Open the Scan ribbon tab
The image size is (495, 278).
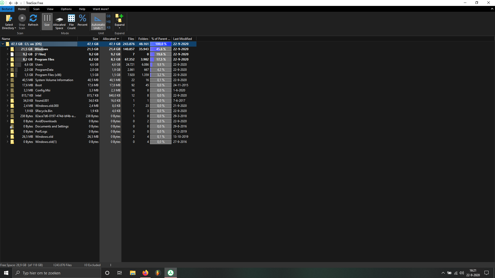tap(36, 9)
